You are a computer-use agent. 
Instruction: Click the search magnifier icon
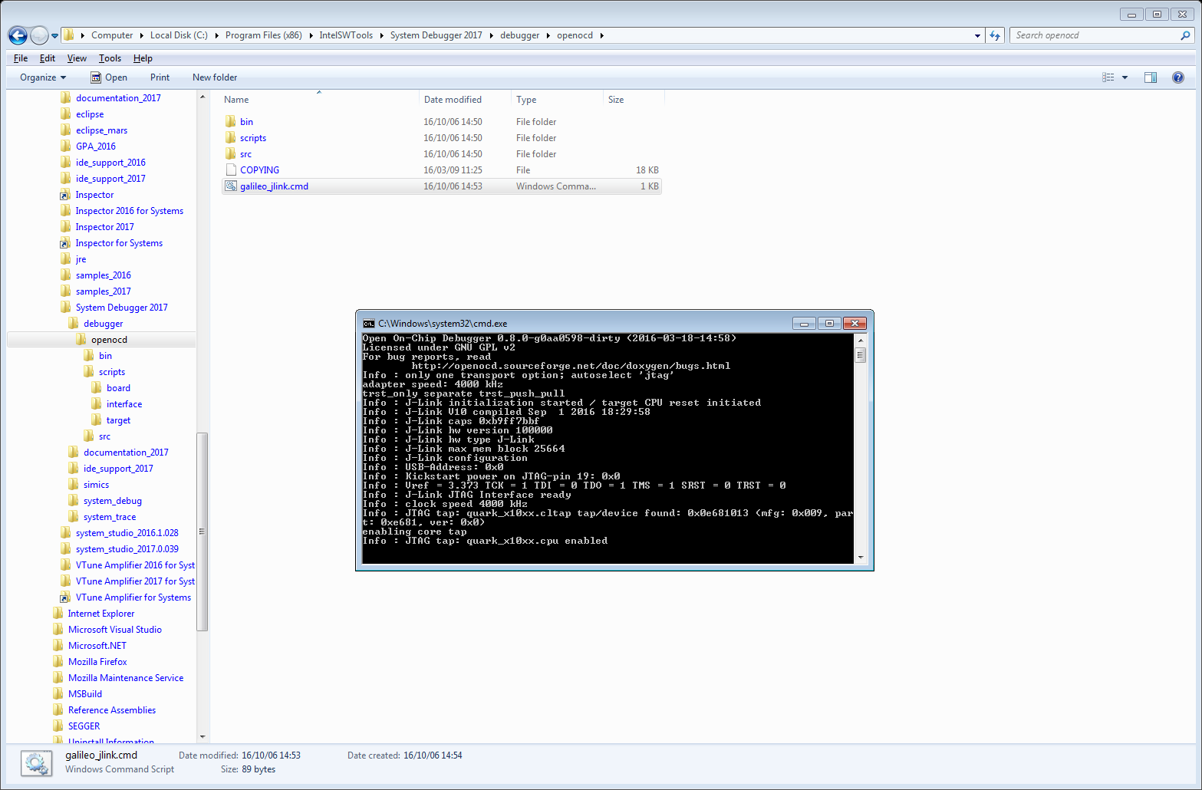pyautogui.click(x=1185, y=35)
